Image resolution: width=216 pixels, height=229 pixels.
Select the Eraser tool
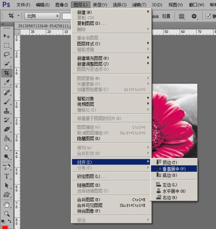point(6,129)
